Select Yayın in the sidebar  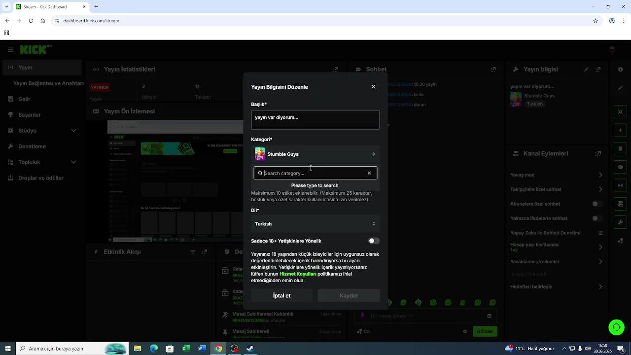coord(41,68)
